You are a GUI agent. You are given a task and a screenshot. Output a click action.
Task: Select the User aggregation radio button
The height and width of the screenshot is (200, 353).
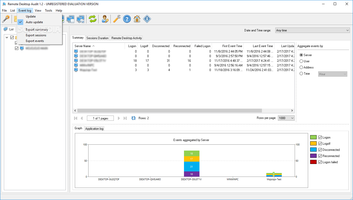(301, 61)
